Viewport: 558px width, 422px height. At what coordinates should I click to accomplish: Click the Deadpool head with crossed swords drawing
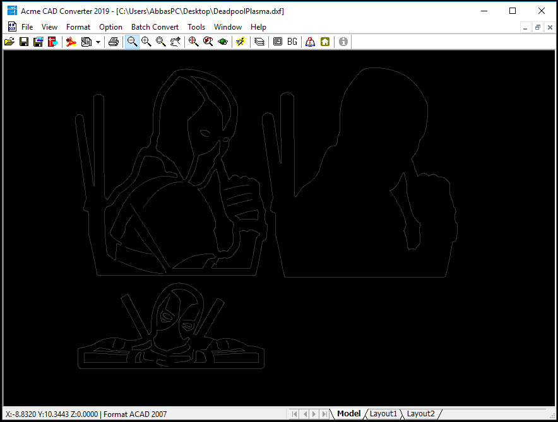pos(171,326)
